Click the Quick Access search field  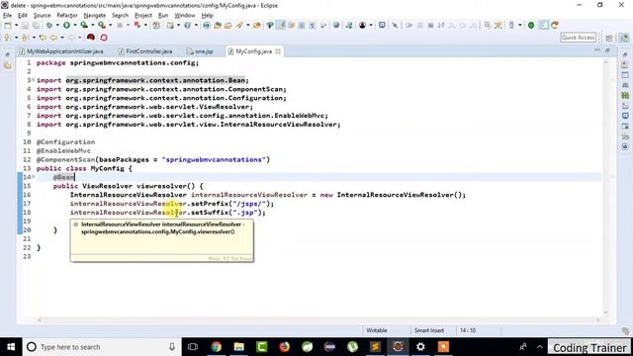coord(578,38)
